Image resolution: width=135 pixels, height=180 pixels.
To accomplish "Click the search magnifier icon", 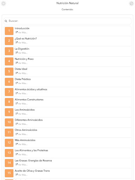I will (6, 21).
